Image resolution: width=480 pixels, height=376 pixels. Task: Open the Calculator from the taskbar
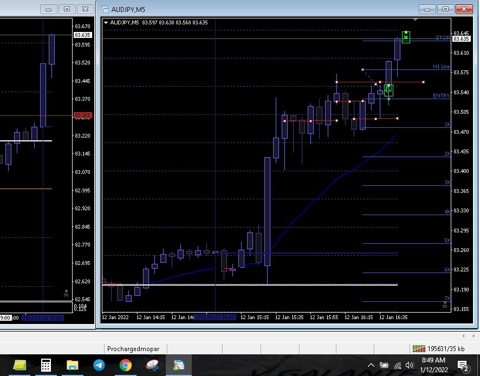[46, 365]
